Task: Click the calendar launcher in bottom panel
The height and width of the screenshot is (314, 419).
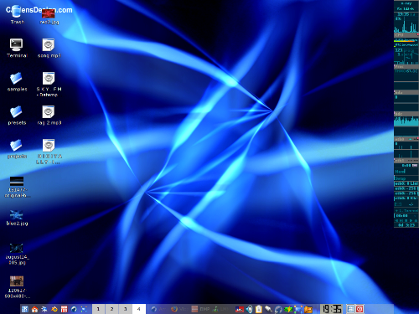Action: (x=65, y=309)
